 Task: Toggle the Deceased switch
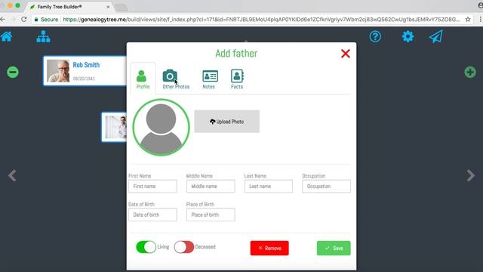point(184,247)
